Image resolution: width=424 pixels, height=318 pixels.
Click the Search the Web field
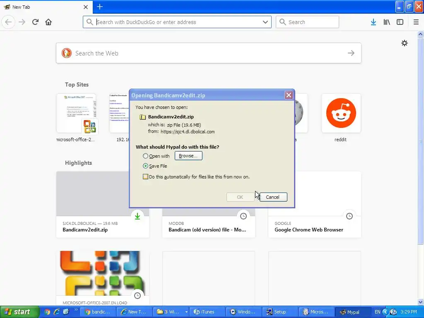pyautogui.click(x=209, y=53)
